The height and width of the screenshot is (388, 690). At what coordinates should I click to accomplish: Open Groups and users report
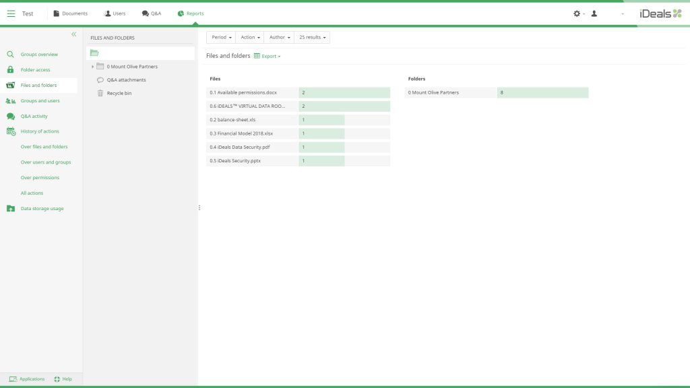40,101
